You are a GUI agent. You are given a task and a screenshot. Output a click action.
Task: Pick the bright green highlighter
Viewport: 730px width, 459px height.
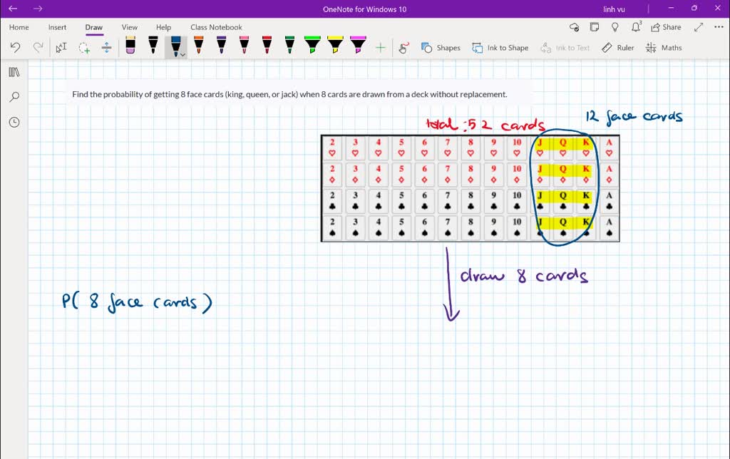(312, 46)
